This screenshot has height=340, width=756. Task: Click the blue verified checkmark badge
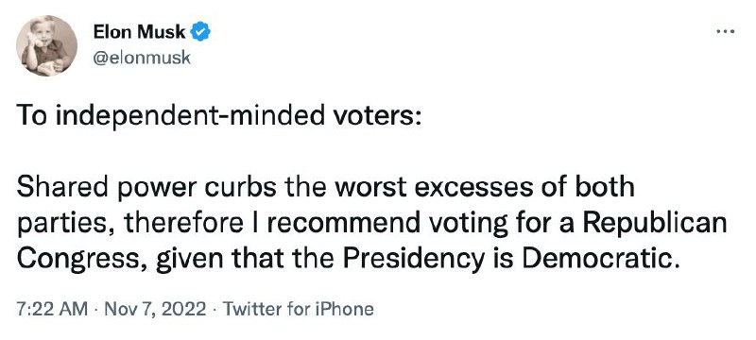pyautogui.click(x=200, y=32)
